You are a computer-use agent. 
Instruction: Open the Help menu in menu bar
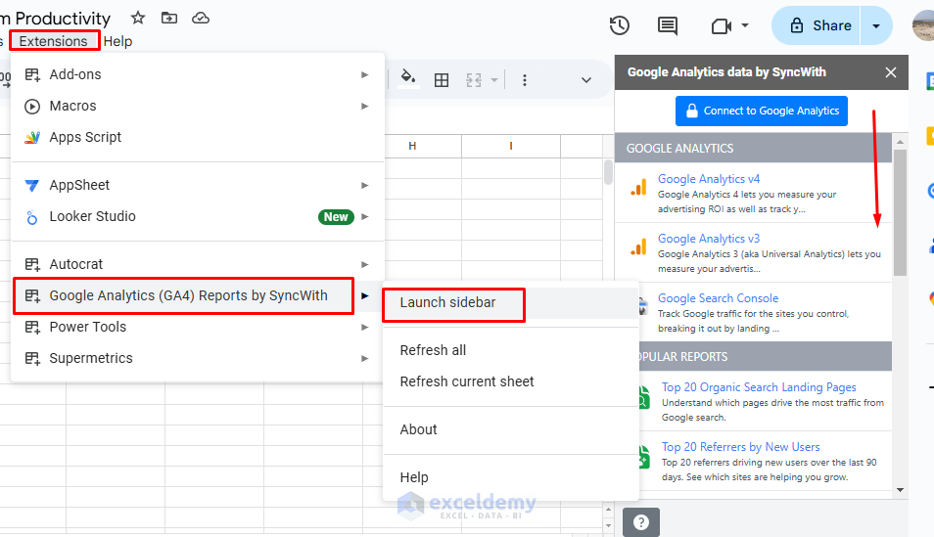pos(117,41)
